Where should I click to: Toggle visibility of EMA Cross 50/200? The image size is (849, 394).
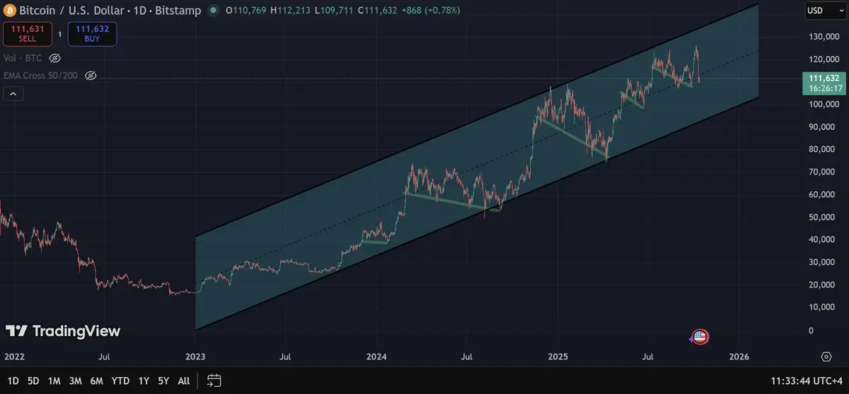click(x=90, y=76)
